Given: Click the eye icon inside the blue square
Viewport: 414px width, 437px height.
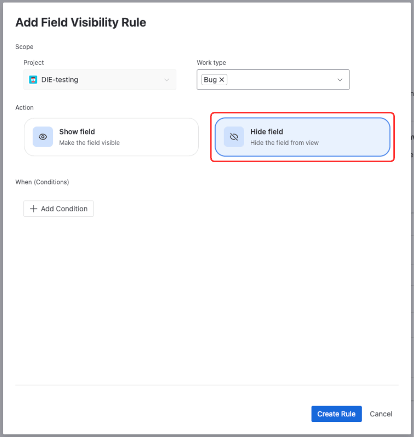Looking at the screenshot, I should (x=42, y=137).
